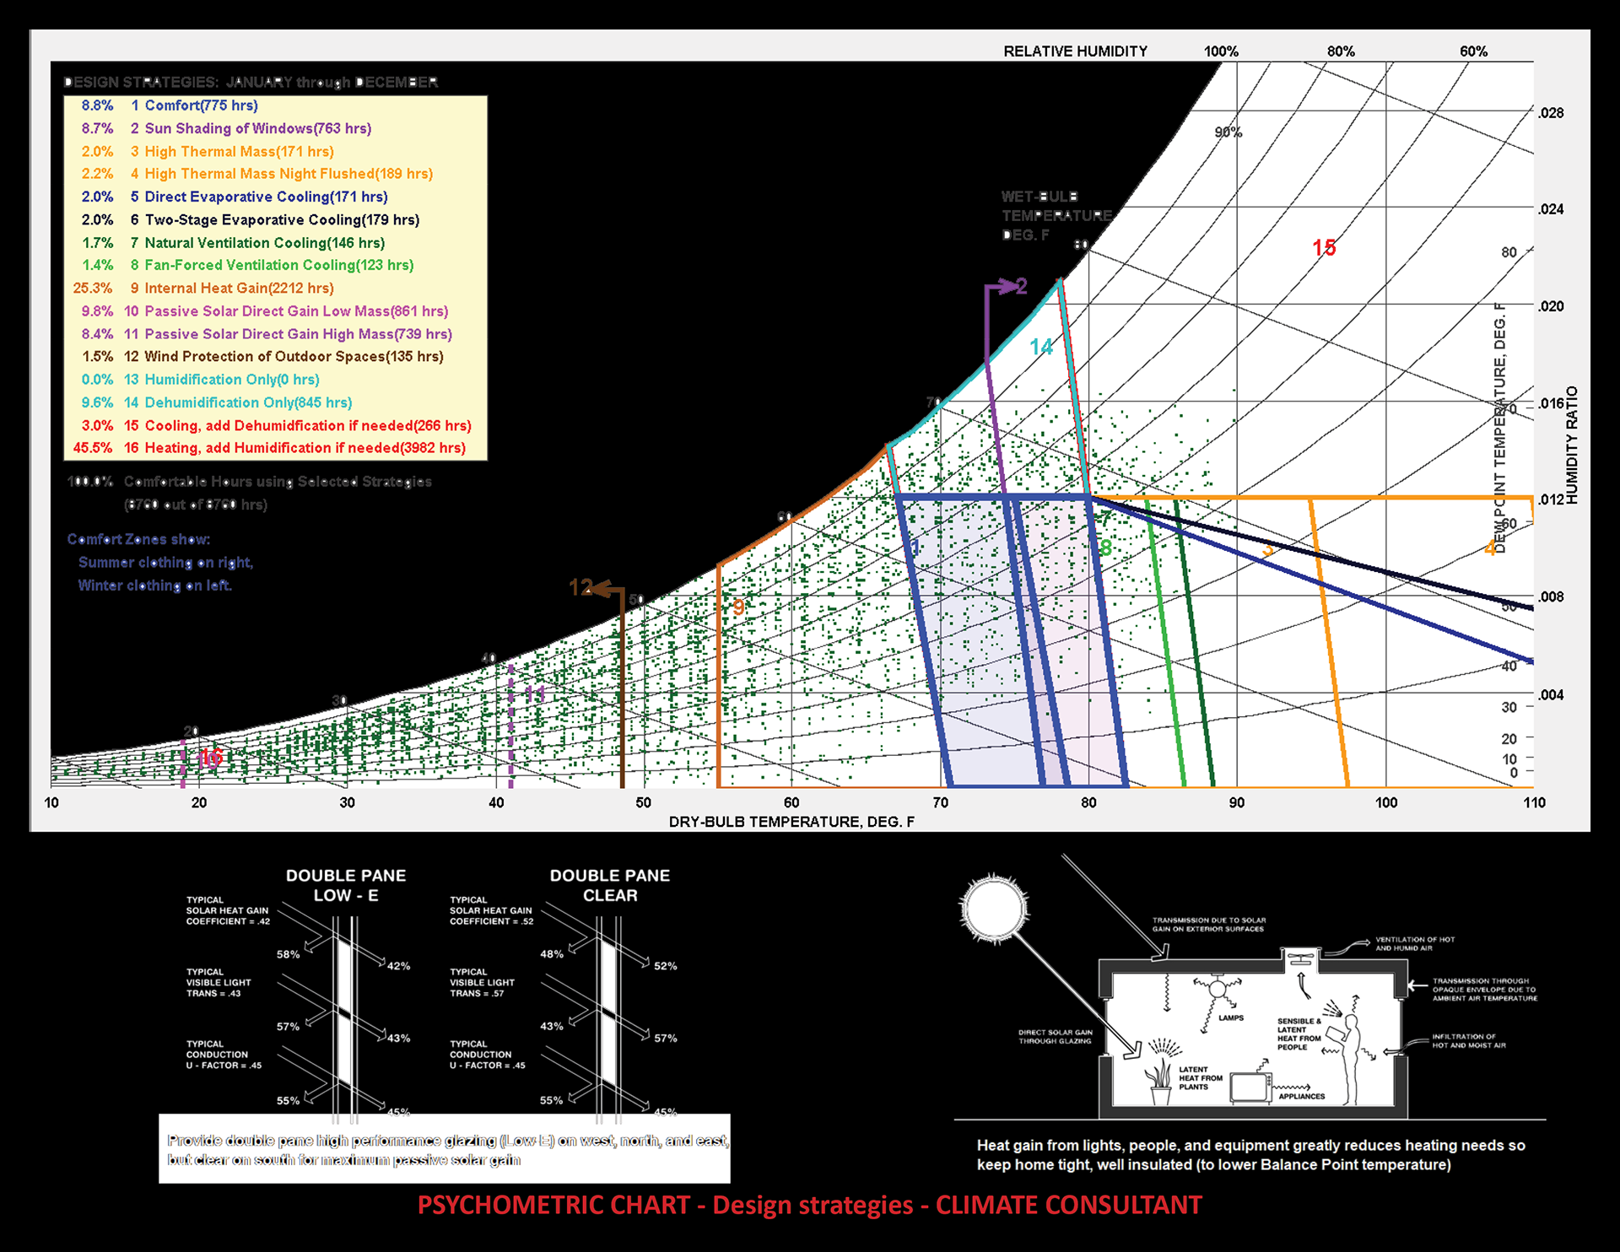Select Dehumidification Only(845 hrs) entry
The width and height of the screenshot is (1620, 1252).
pos(248,402)
